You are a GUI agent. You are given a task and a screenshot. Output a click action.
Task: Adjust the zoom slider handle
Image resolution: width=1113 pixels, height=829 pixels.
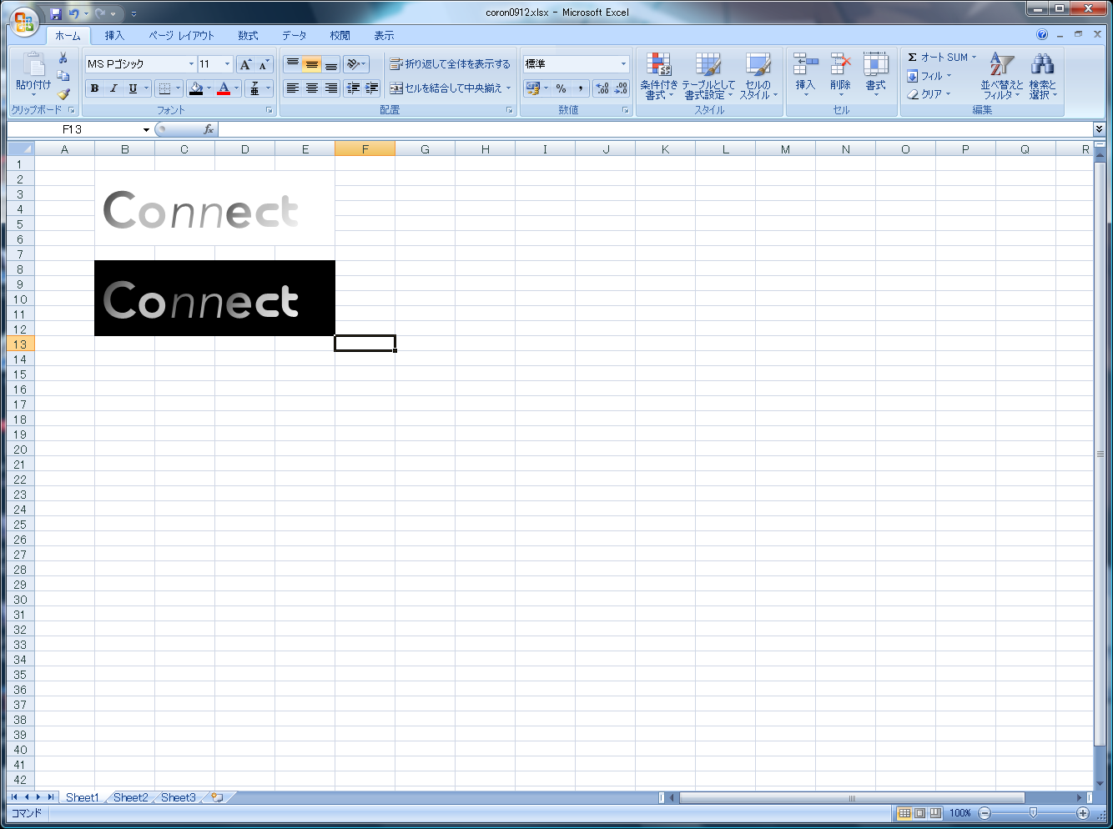(1033, 812)
